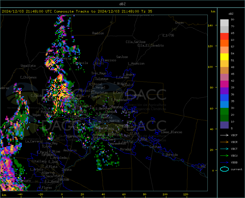Click the green VBCU arrow in legend
The width and height of the screenshot is (245, 198).
[x=224, y=156]
